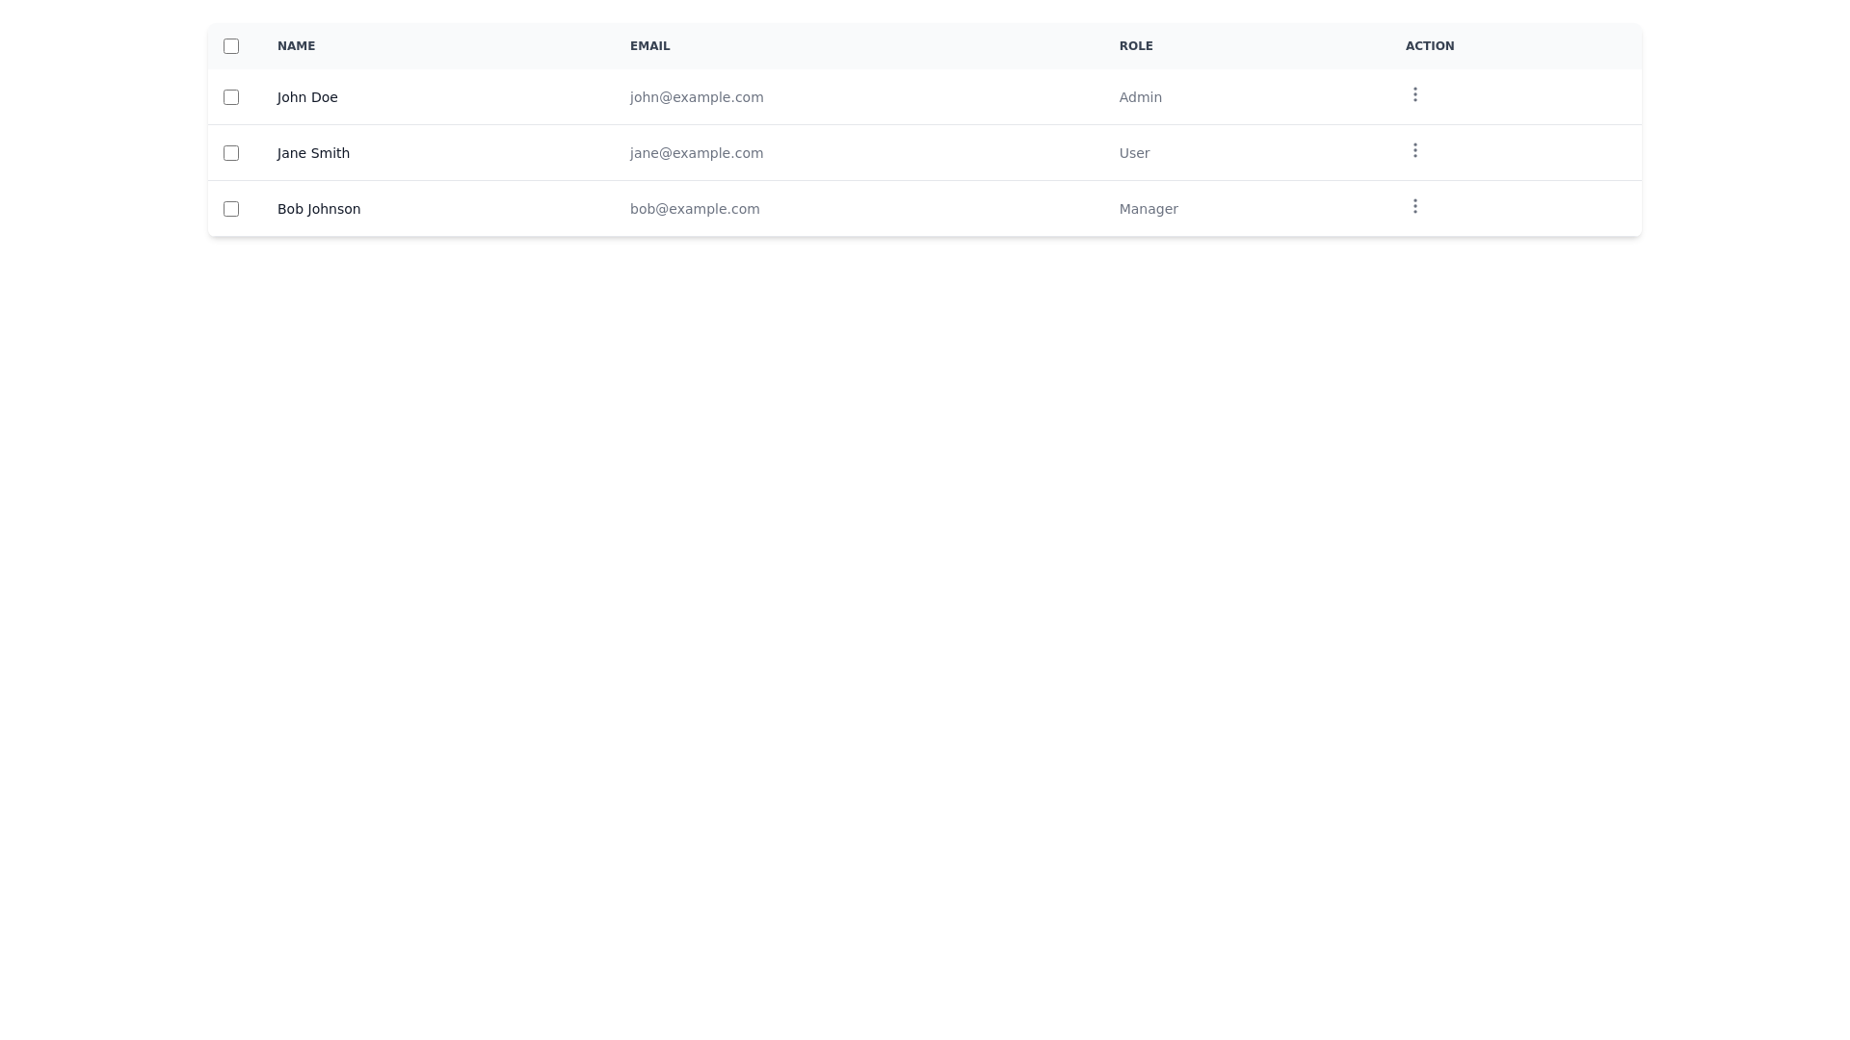This screenshot has width=1850, height=1040.
Task: Click the kebab icon in the Admin row
Action: [x=1414, y=94]
